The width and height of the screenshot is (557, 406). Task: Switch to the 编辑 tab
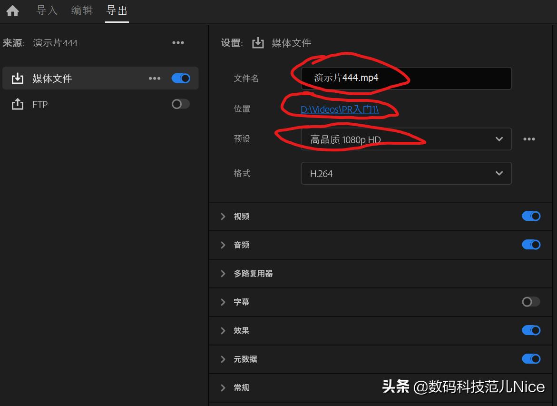click(x=82, y=10)
